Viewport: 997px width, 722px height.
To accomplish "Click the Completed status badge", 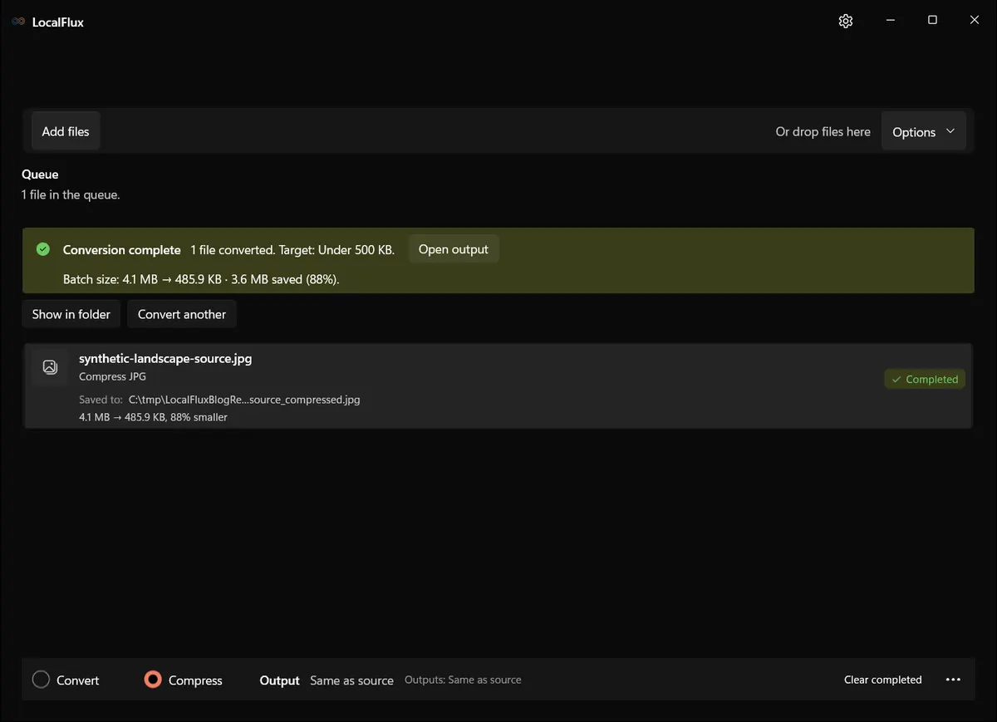I will (925, 380).
